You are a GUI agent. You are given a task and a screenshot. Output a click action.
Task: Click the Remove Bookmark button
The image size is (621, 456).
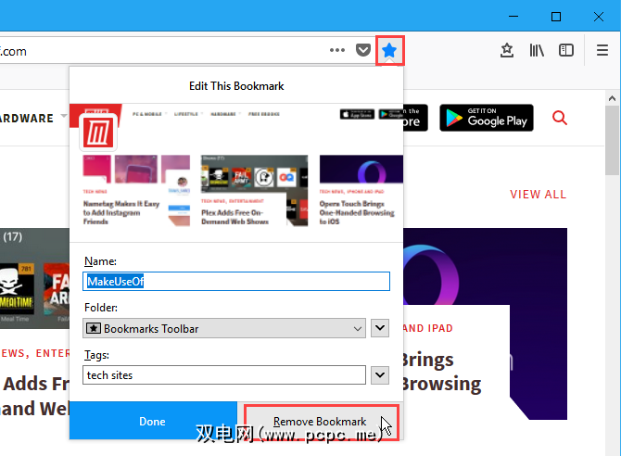(x=322, y=421)
